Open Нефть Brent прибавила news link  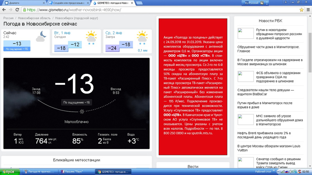coord(264,135)
